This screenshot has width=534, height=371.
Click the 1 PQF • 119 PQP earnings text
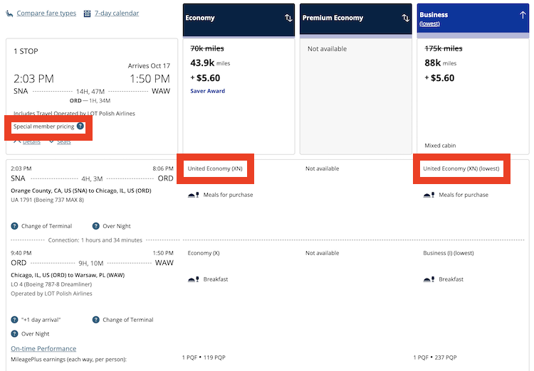(204, 357)
